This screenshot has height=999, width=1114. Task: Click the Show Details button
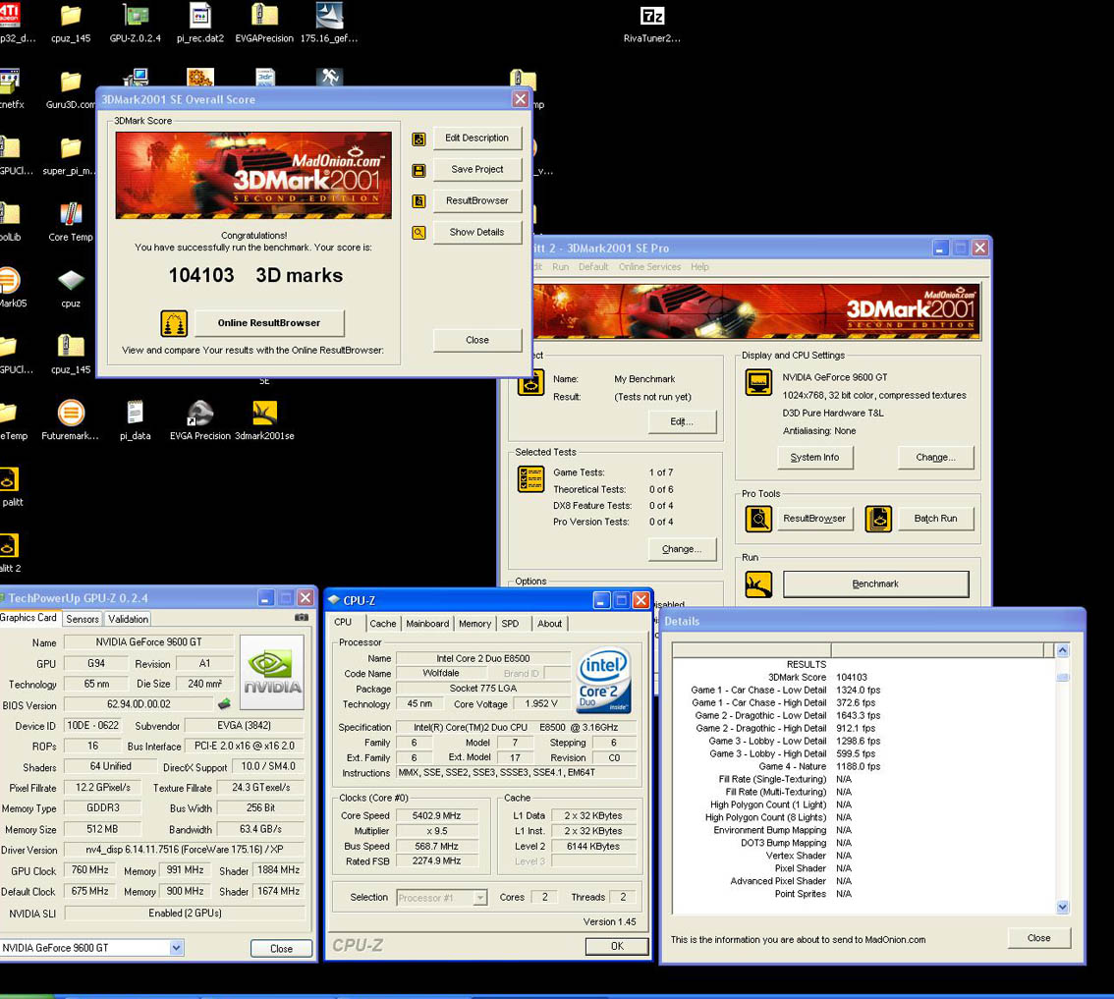[476, 232]
